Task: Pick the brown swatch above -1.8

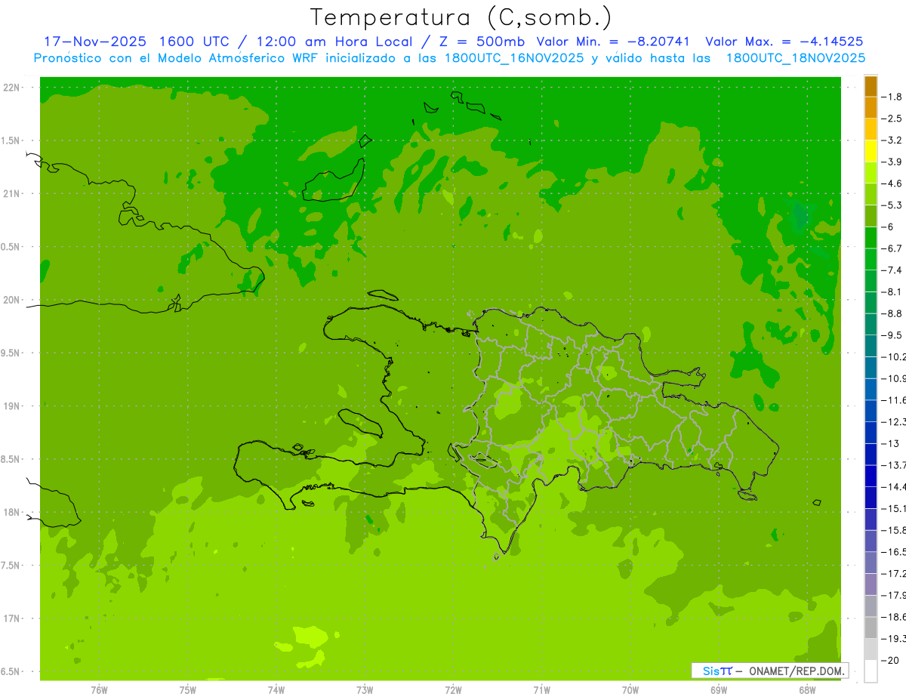Action: coord(871,86)
